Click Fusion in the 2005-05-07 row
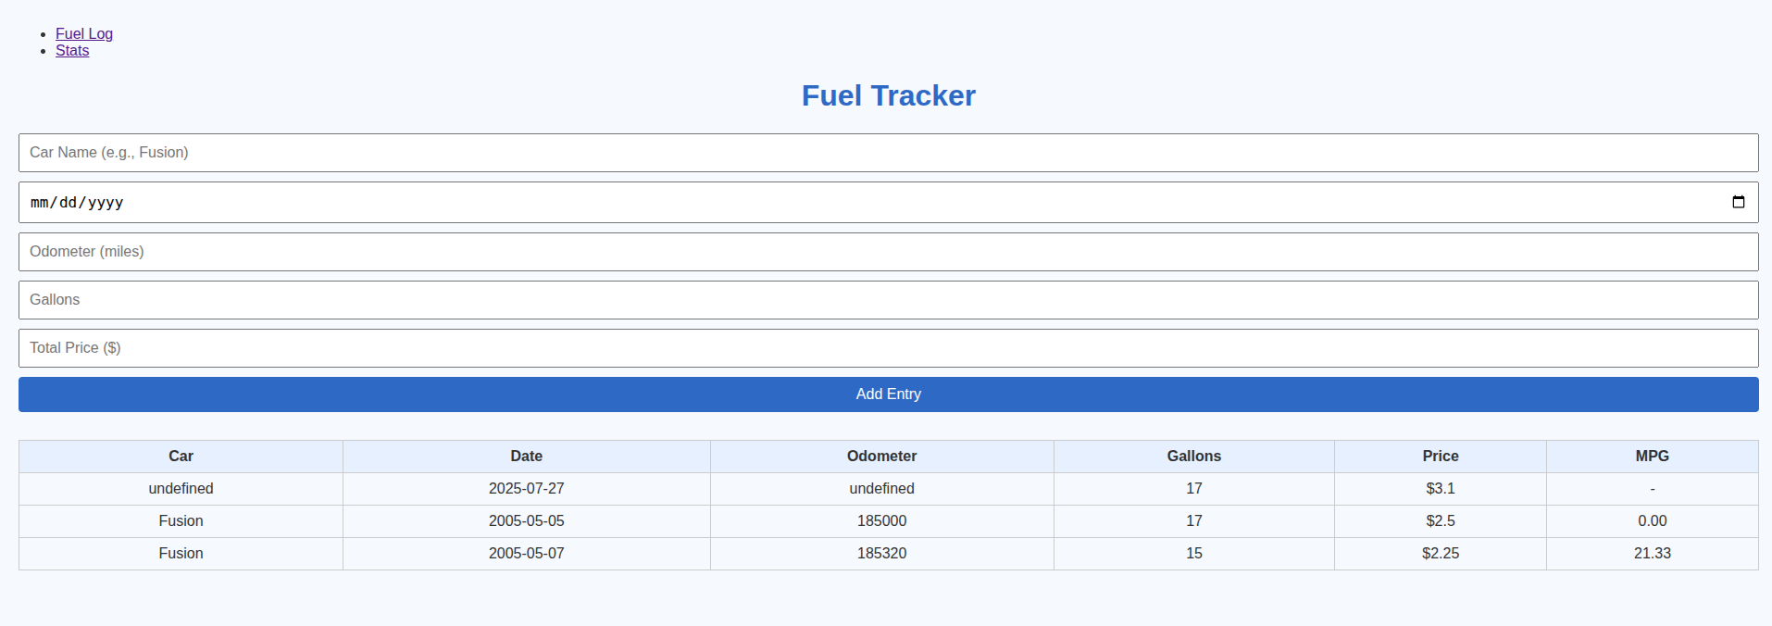Image resolution: width=1772 pixels, height=626 pixels. (x=181, y=554)
